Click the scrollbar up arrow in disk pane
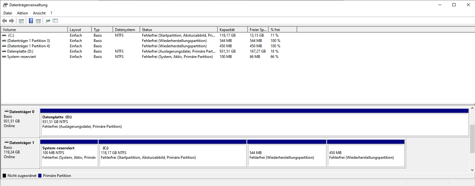The width and height of the screenshot is (475, 186). pyautogui.click(x=472, y=109)
